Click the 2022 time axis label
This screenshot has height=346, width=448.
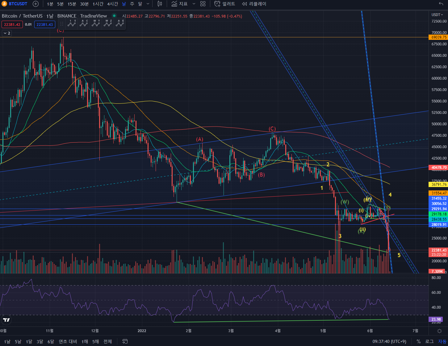click(142, 331)
